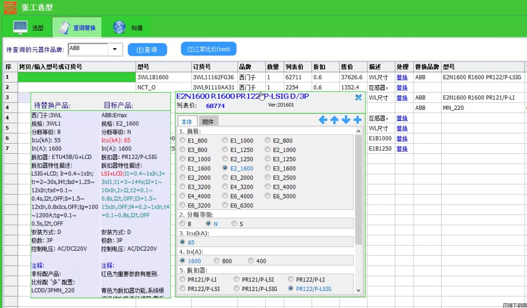
Task: Click 替换 link in row 1
Action: click(x=402, y=77)
